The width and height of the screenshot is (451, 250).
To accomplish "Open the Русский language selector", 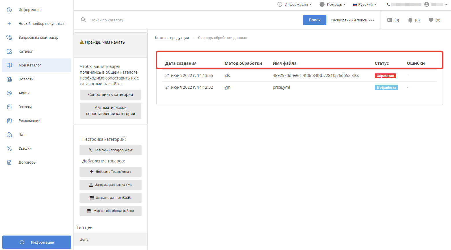I will [365, 4].
